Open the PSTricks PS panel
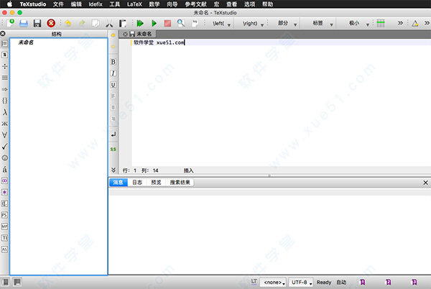Viewport: 431px width, 289px height. click(5, 215)
